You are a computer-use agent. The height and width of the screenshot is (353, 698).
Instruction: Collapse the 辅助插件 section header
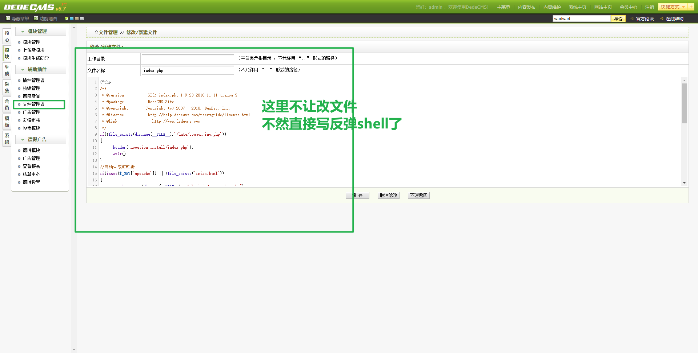click(x=41, y=70)
